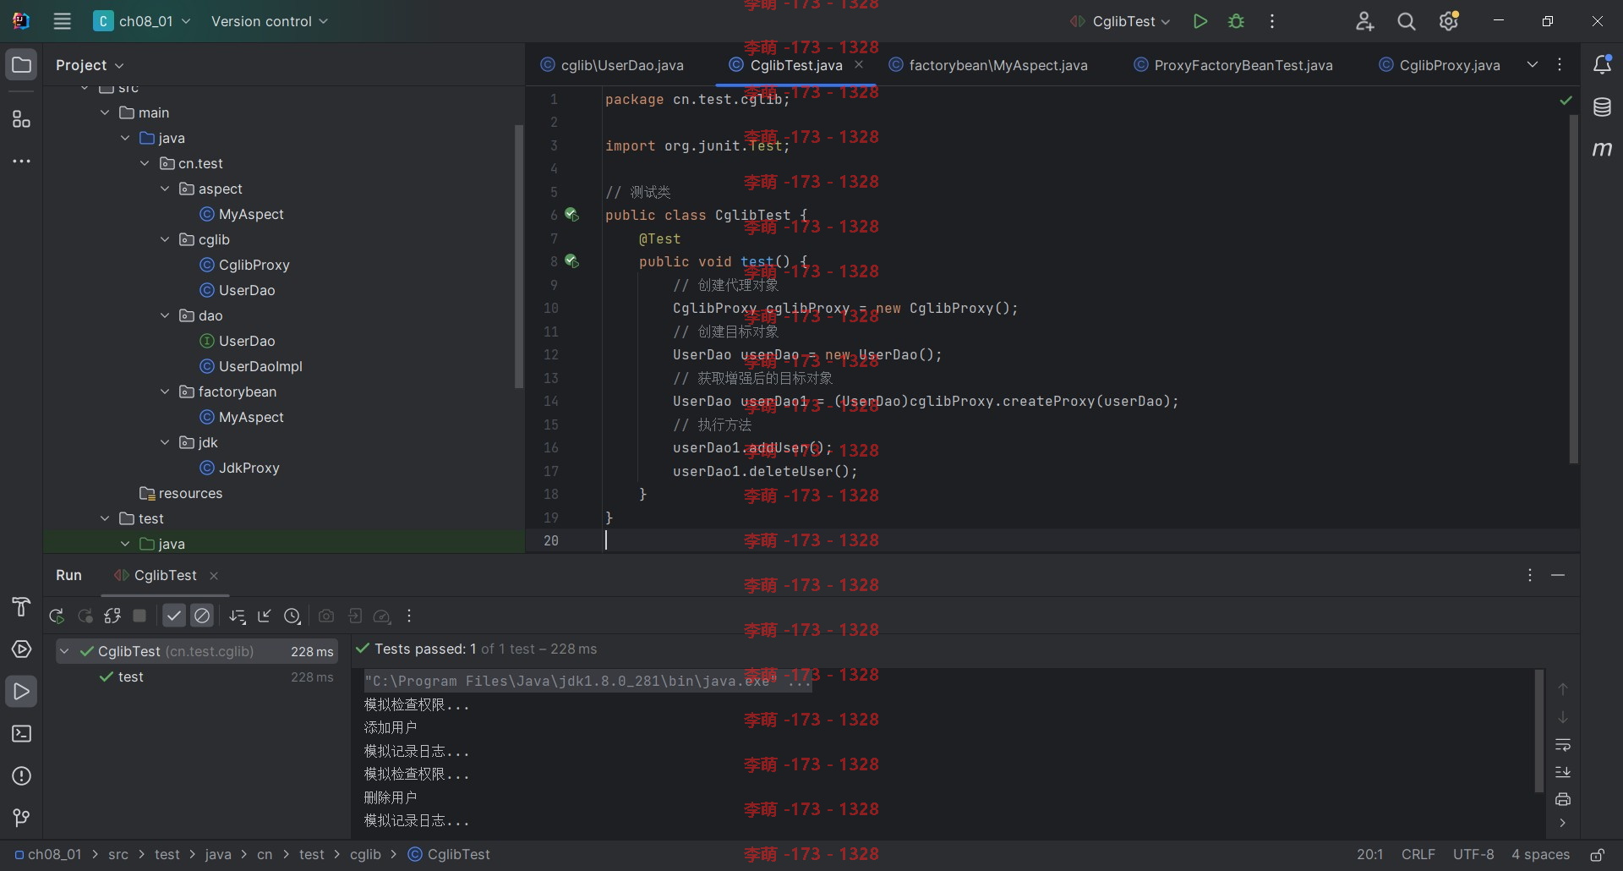Click 4 spaces indent setting

pos(1540,855)
